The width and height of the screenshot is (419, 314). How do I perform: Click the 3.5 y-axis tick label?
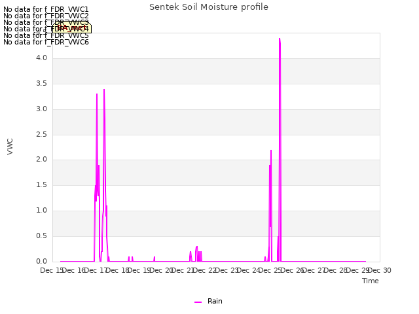pos(41,84)
